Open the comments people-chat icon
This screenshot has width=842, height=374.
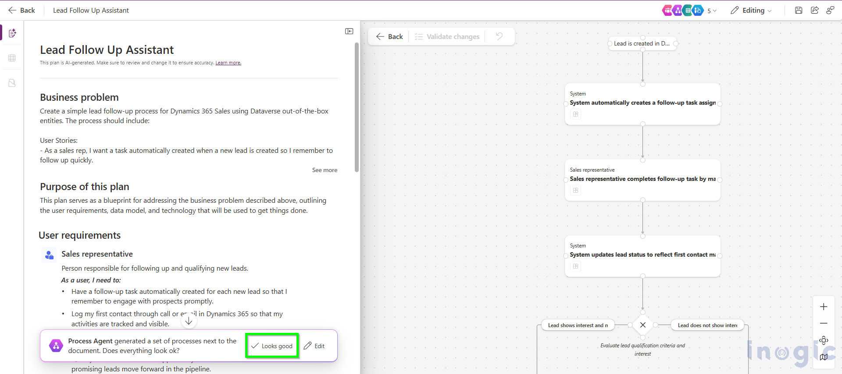[x=830, y=10]
